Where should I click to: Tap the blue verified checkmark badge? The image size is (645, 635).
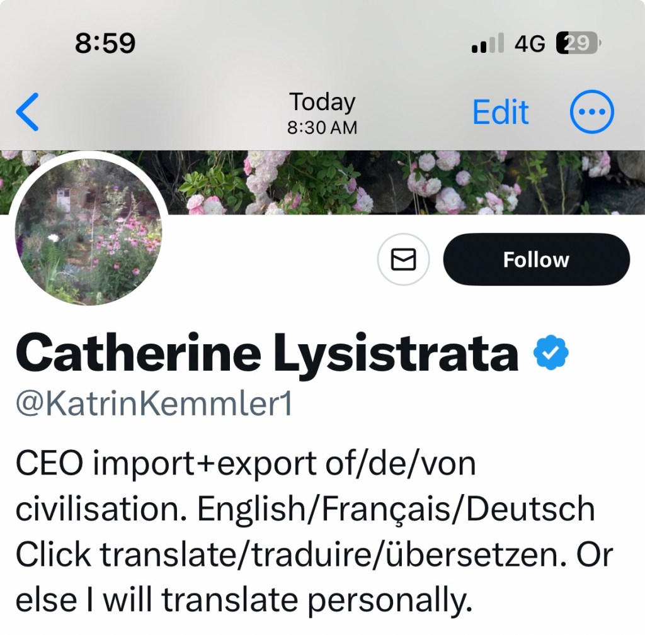551,354
